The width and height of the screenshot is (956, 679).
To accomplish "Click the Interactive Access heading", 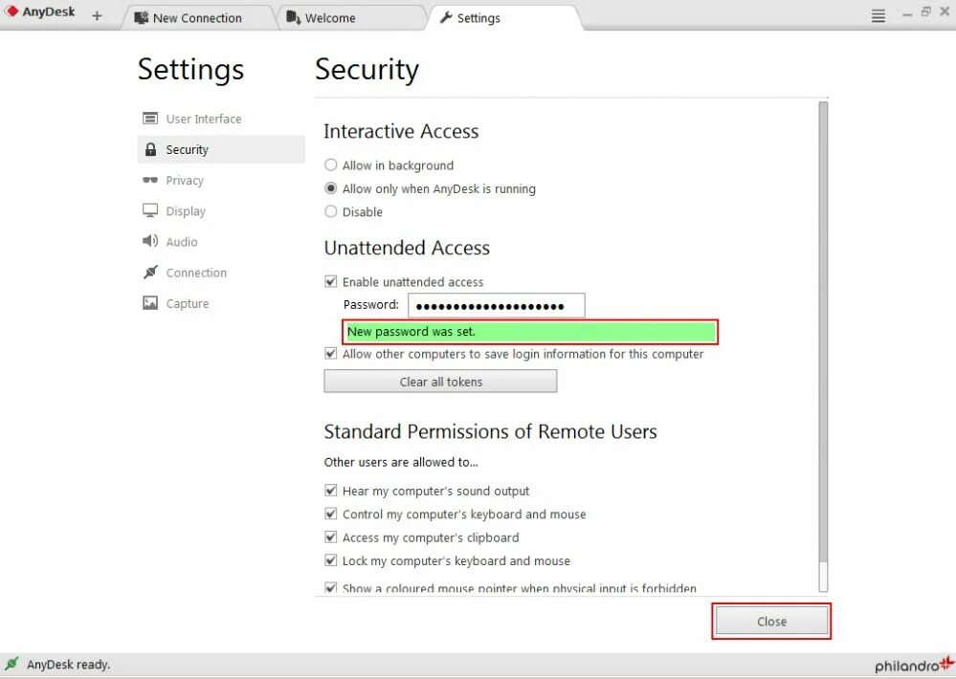I will coord(401,131).
